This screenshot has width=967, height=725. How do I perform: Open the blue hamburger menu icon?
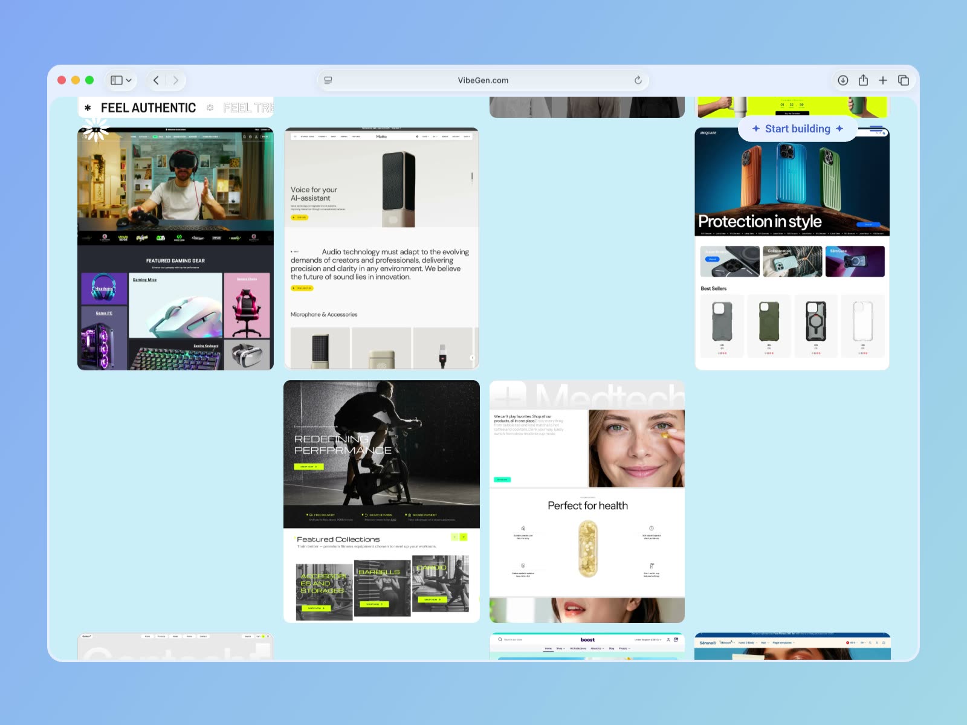pyautogui.click(x=876, y=129)
